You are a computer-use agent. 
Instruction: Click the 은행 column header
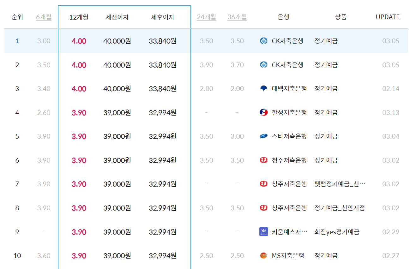coord(283,17)
